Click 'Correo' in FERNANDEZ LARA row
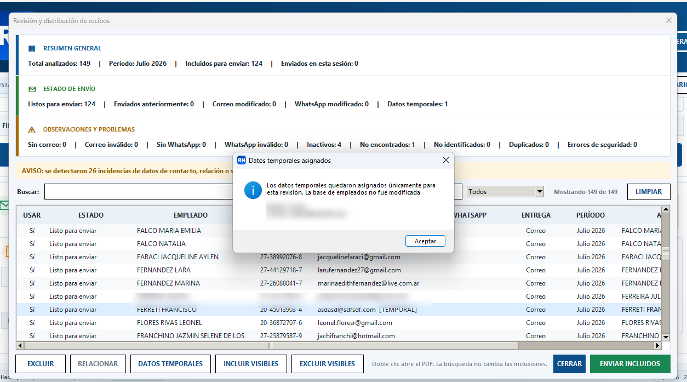The width and height of the screenshot is (687, 382). coord(536,270)
